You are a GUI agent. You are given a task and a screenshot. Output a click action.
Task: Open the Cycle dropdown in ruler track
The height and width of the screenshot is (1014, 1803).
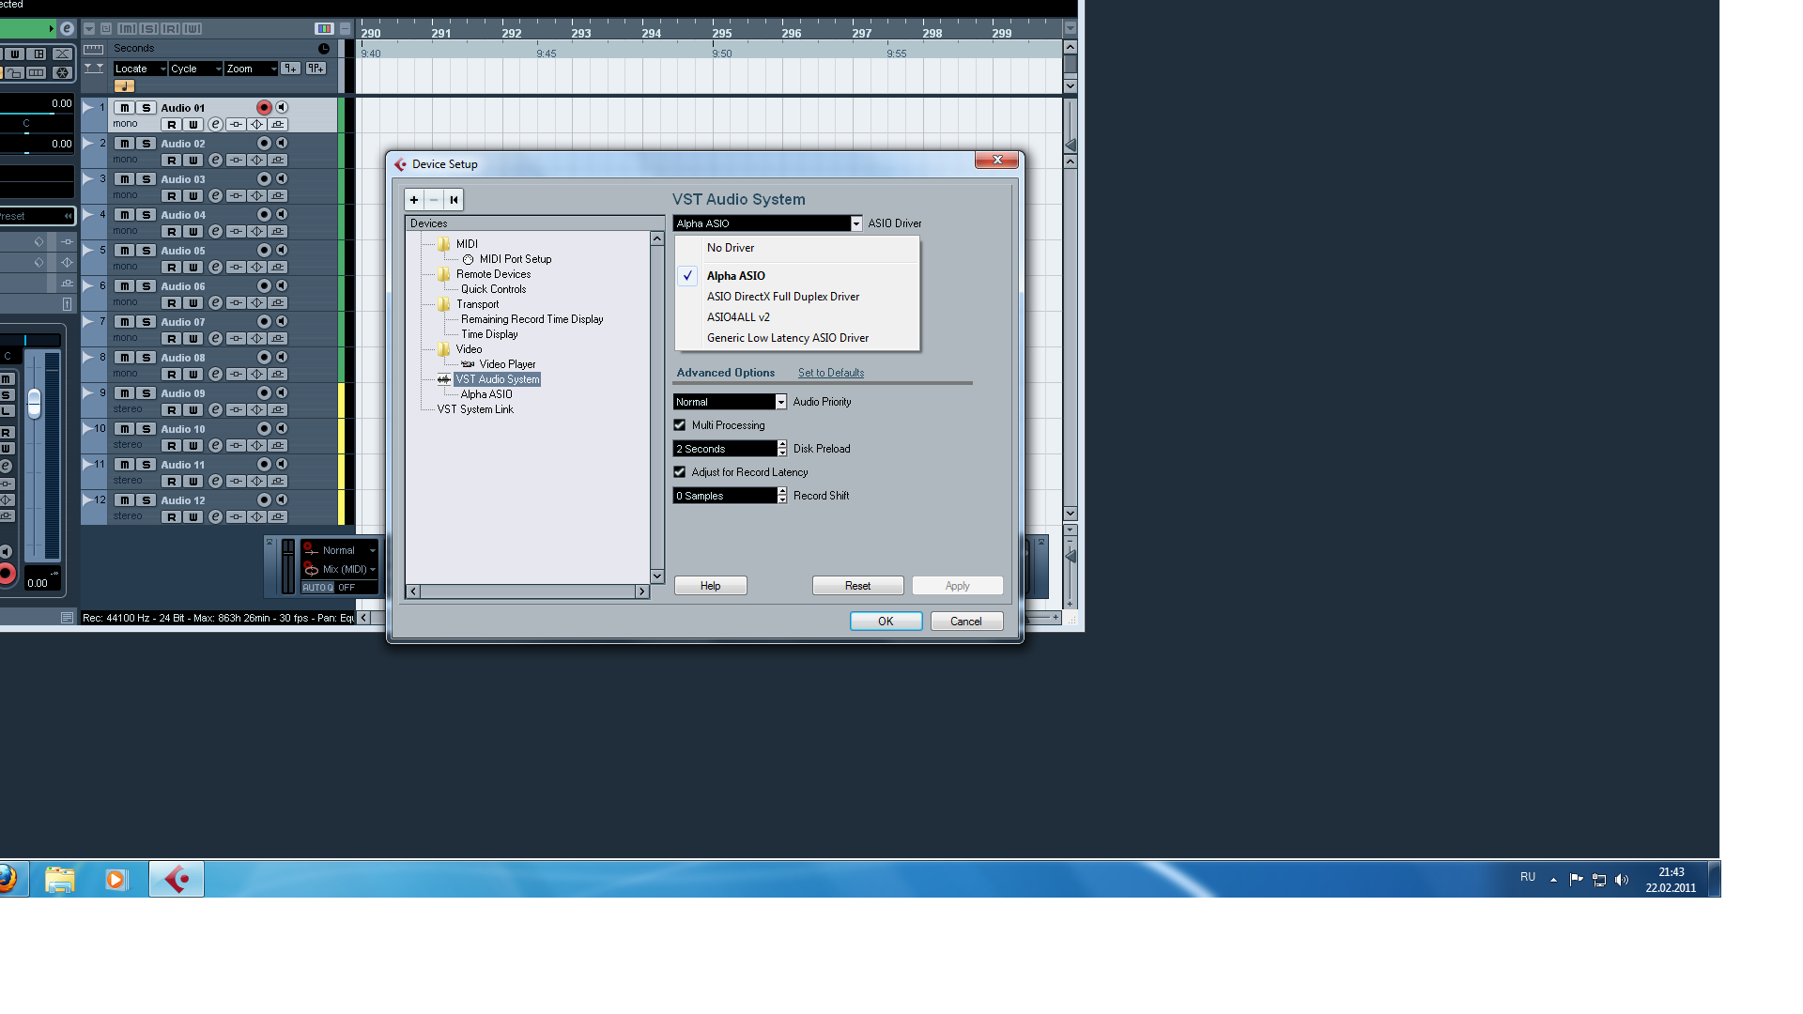(195, 69)
